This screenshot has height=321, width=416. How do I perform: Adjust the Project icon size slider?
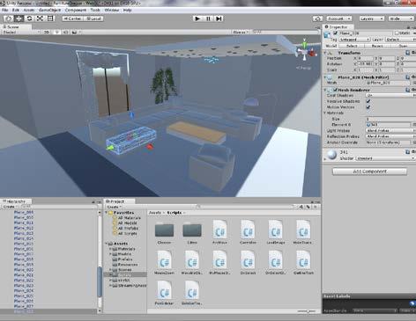pos(306,311)
